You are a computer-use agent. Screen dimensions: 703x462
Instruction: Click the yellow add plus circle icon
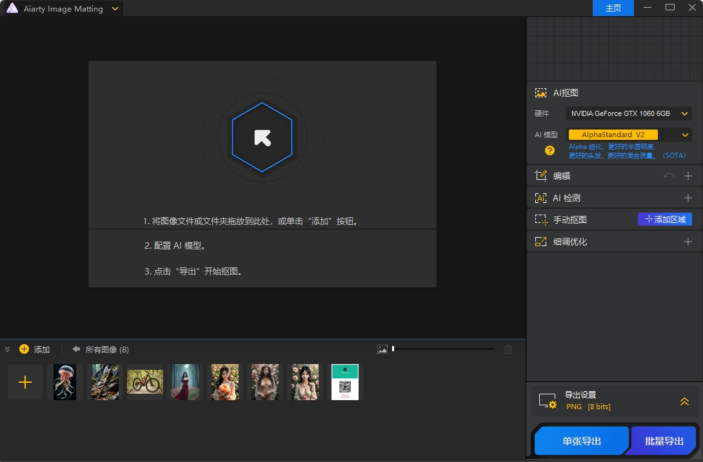point(25,349)
